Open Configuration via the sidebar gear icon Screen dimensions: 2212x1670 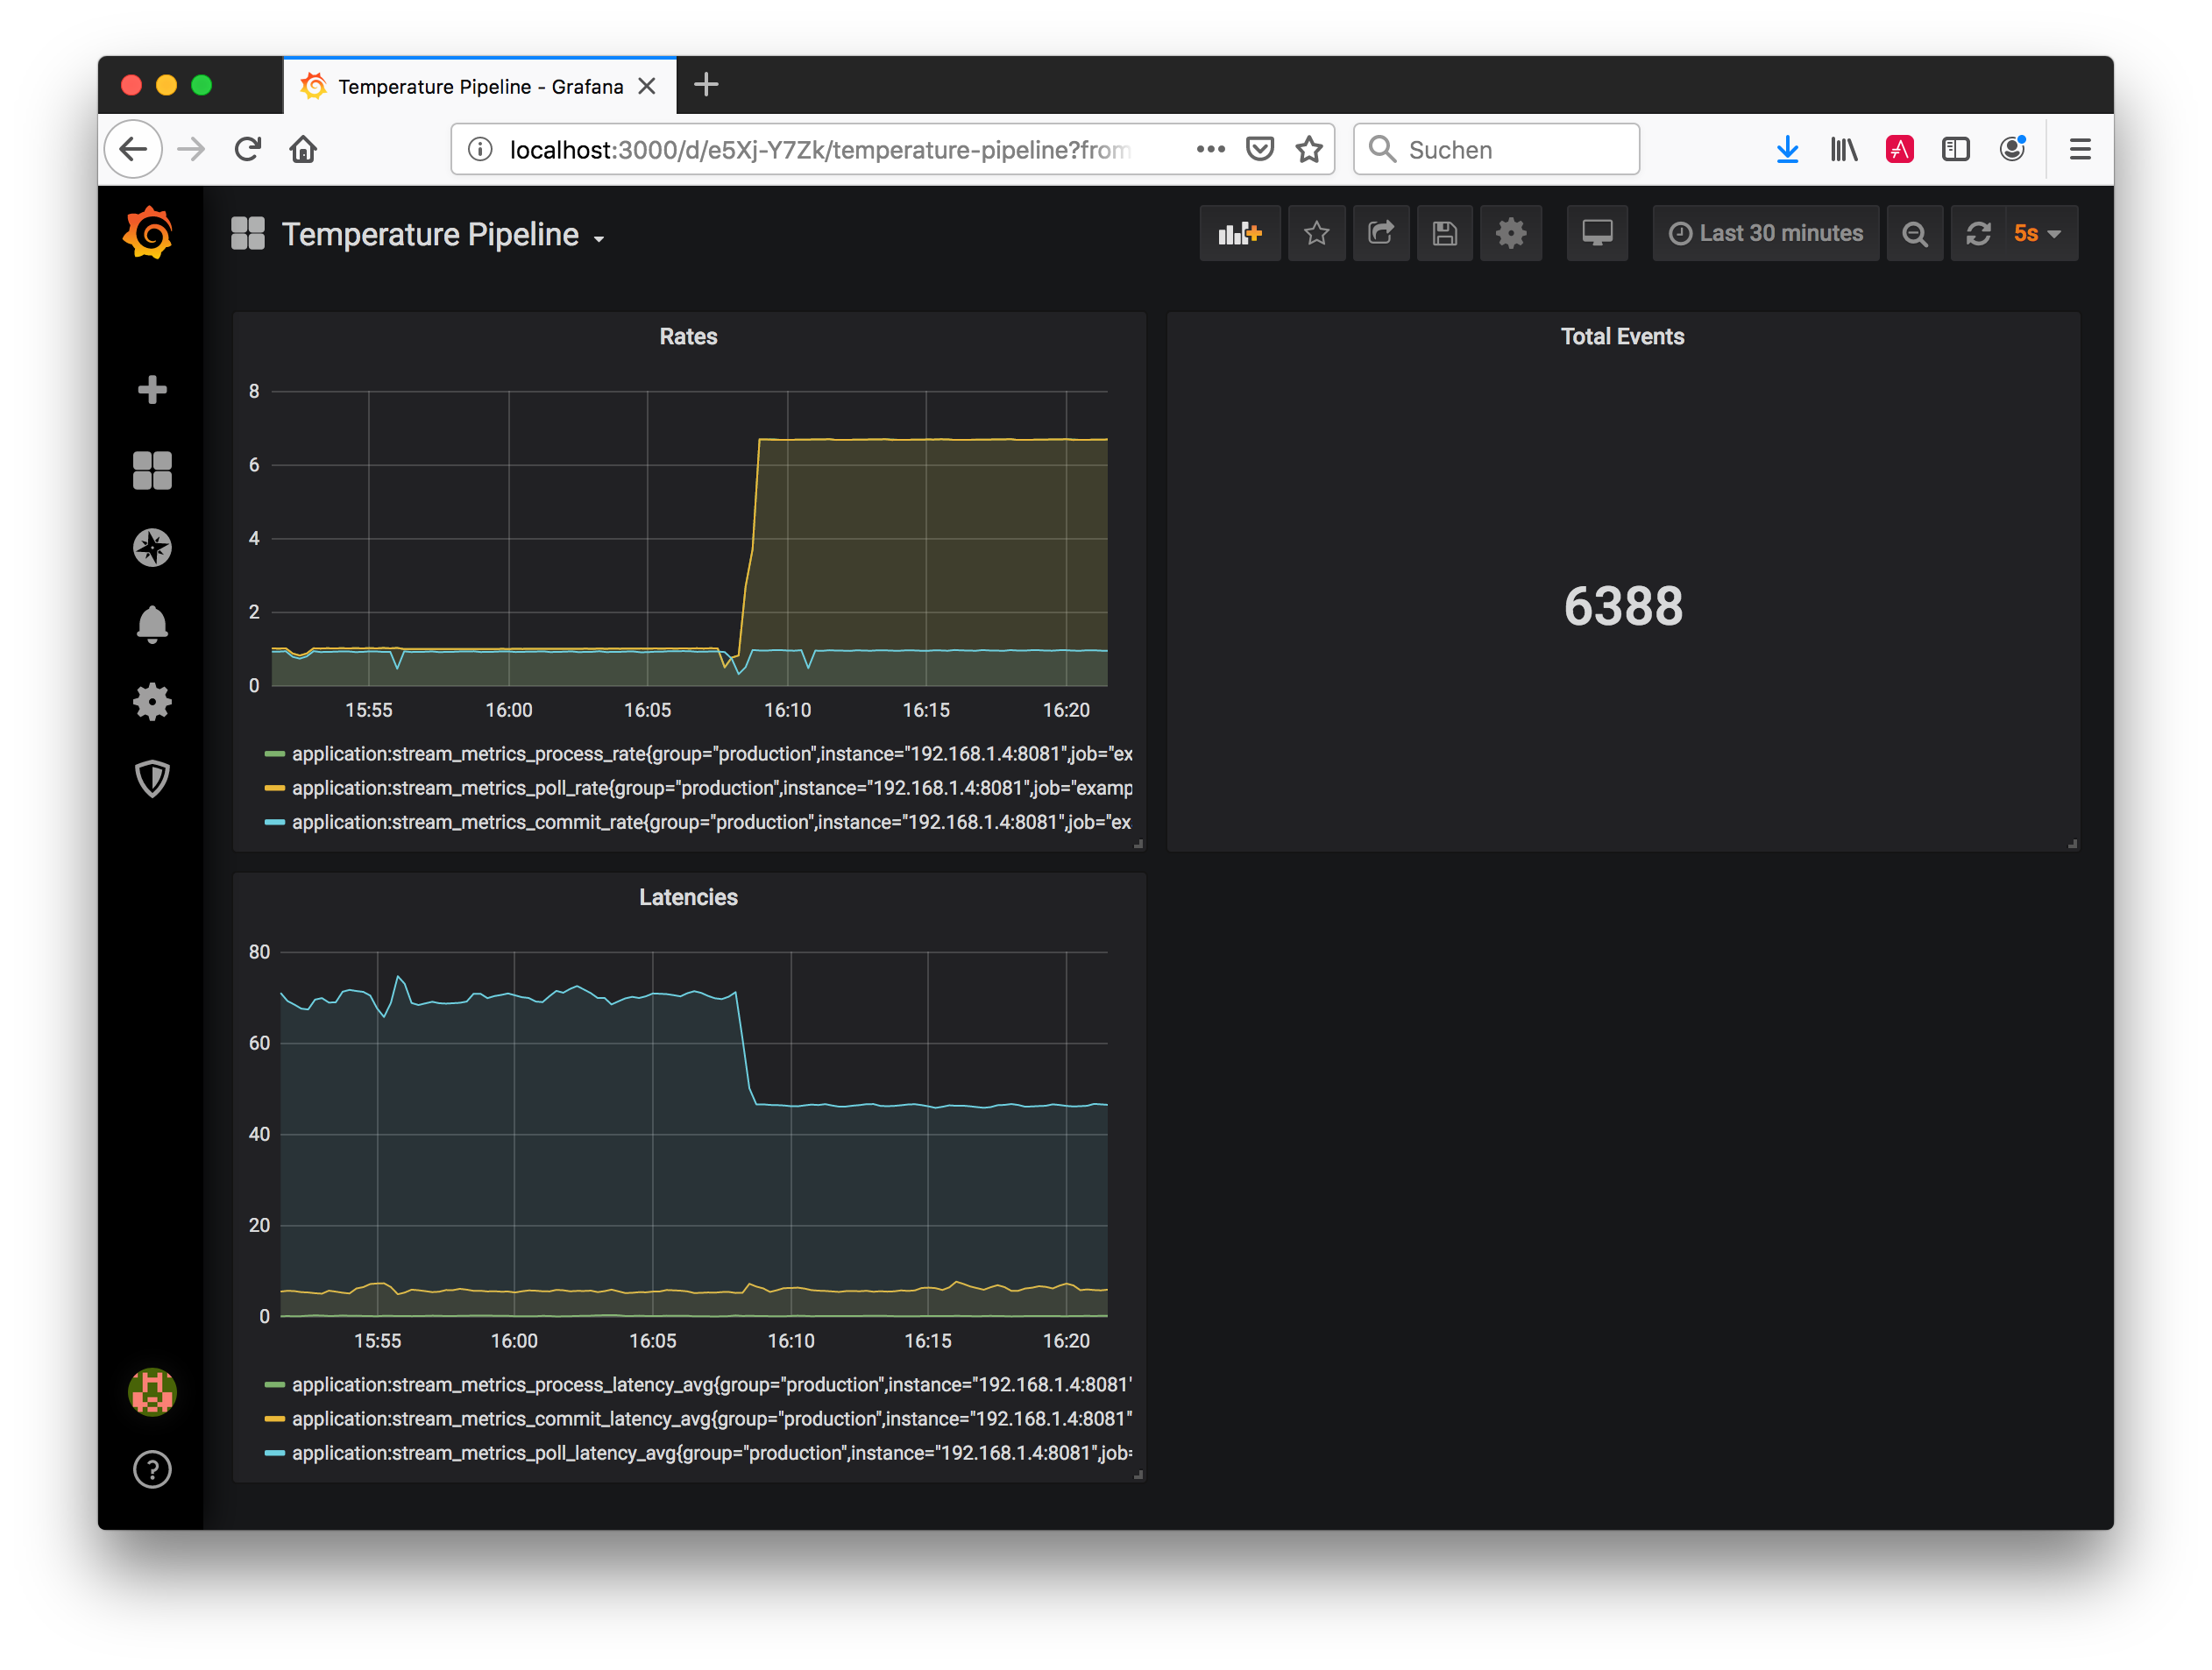151,701
